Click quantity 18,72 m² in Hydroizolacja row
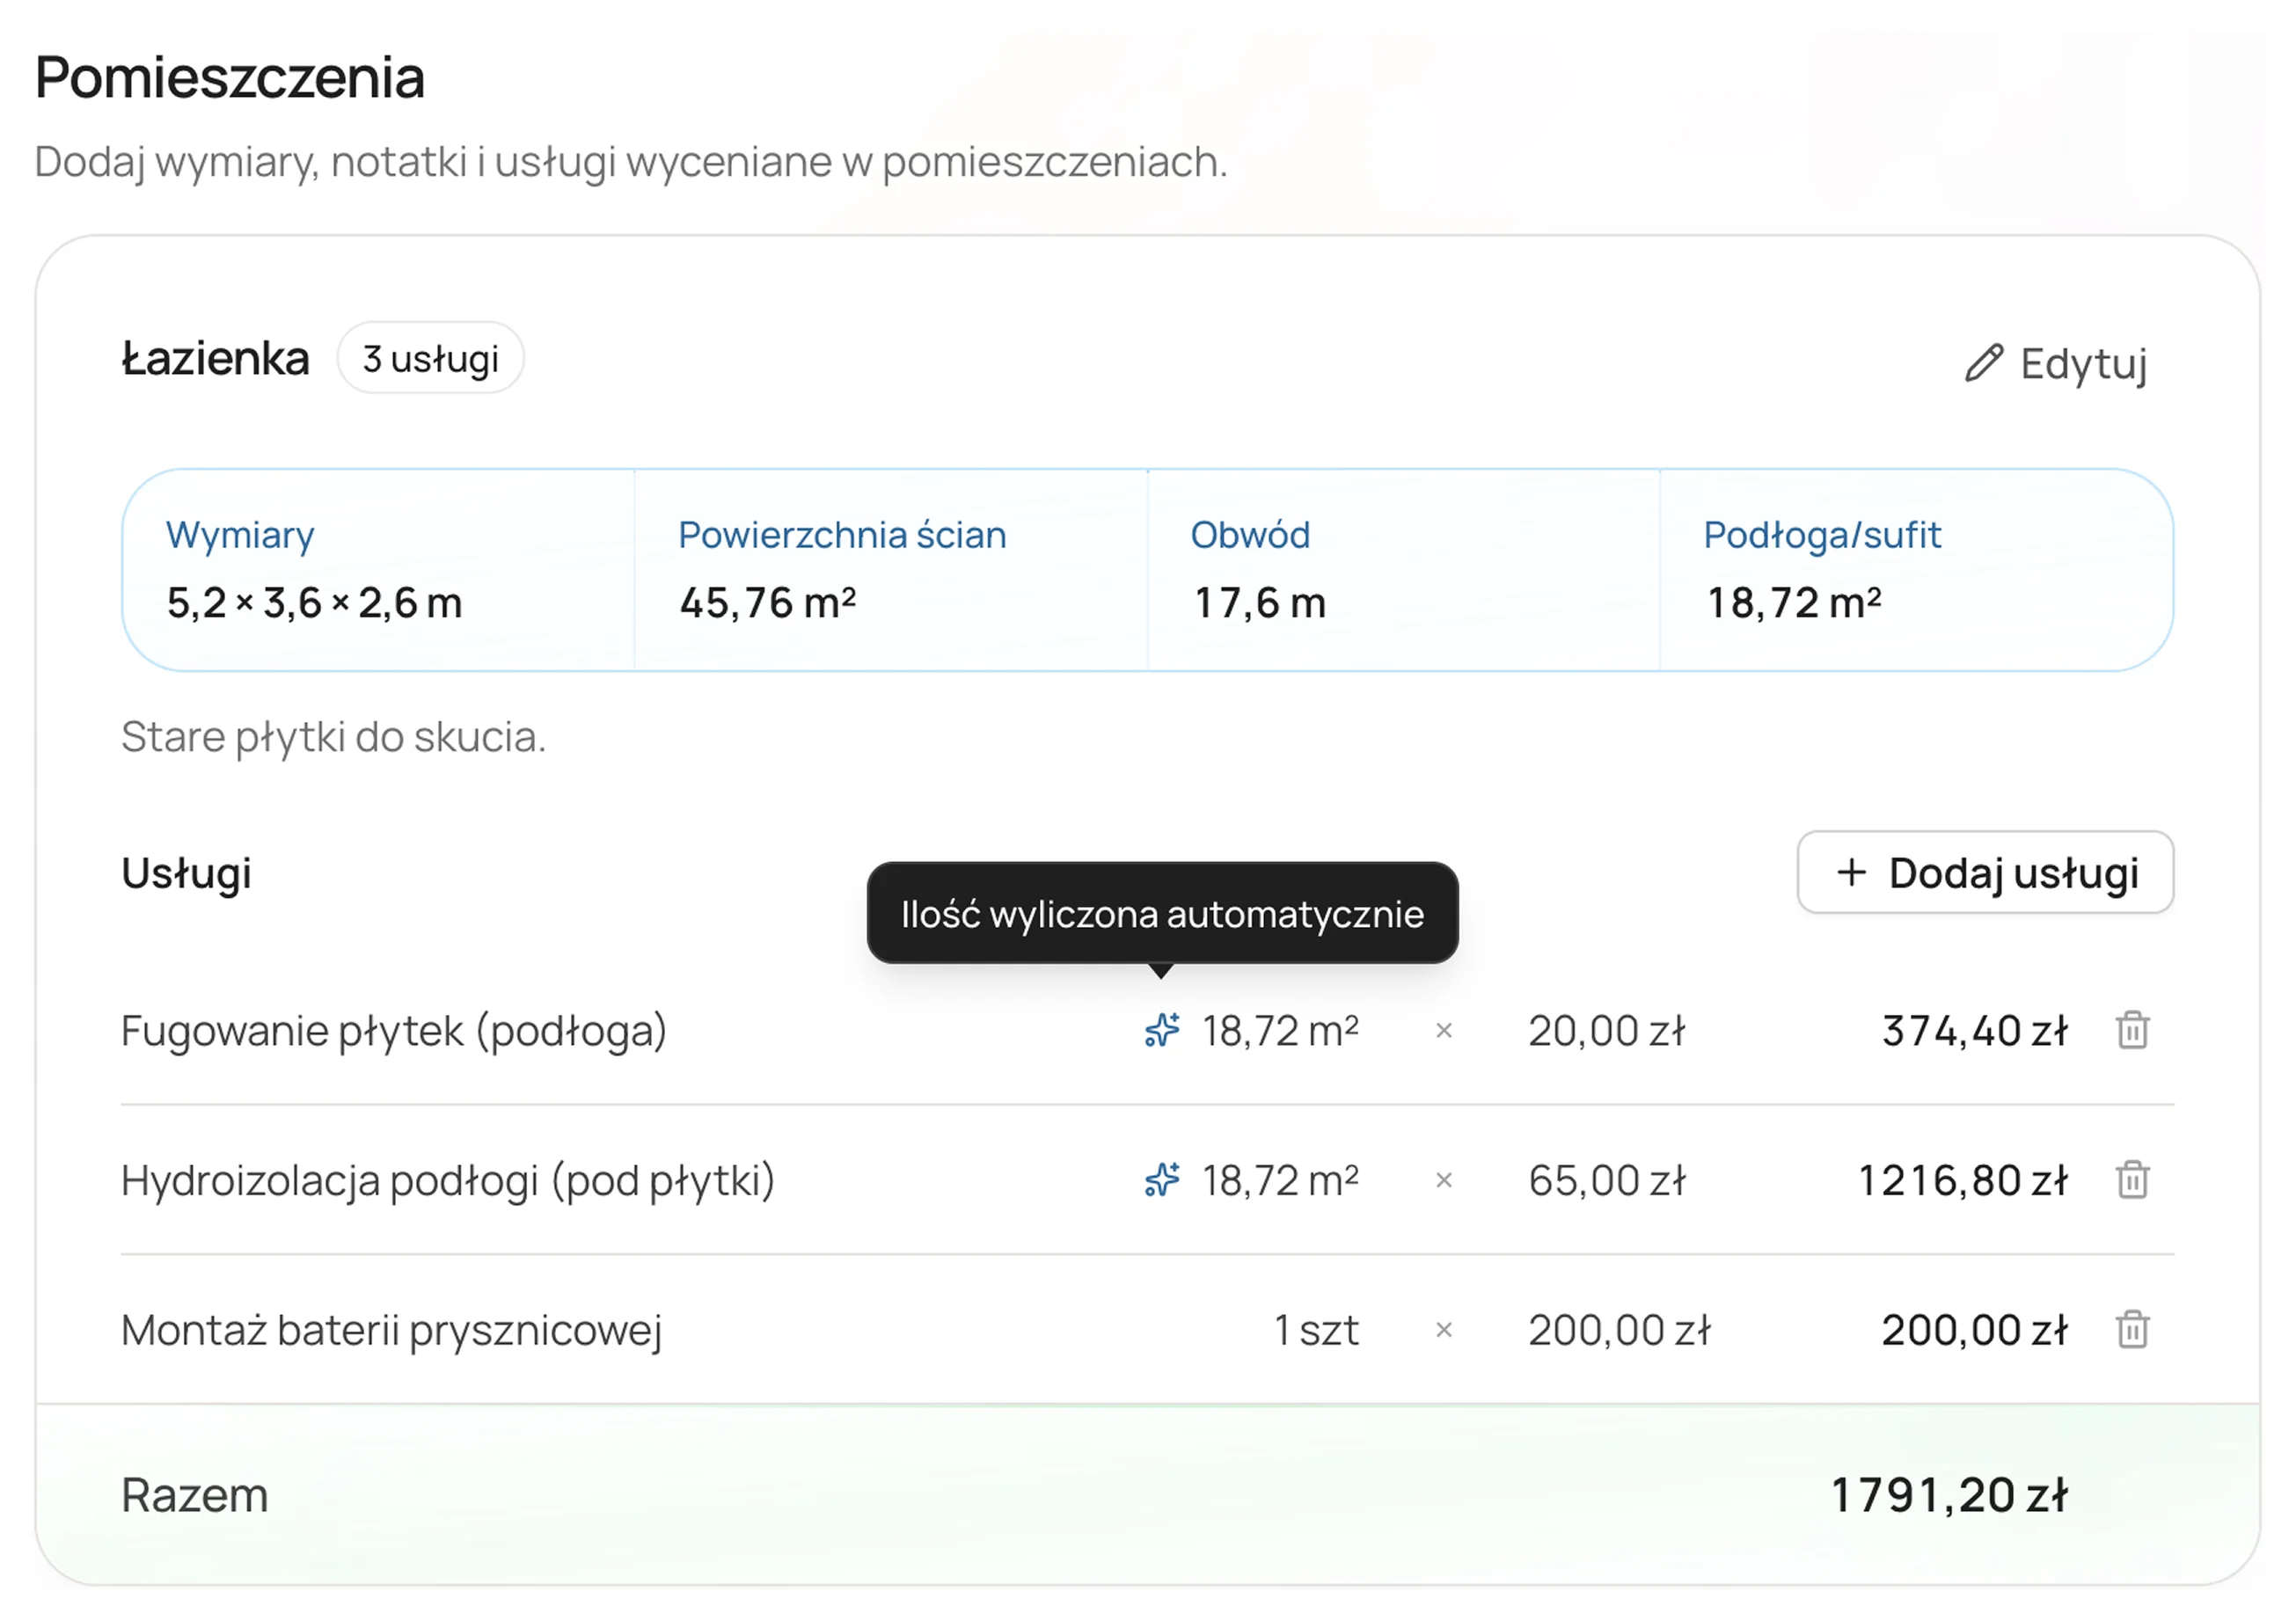 pyautogui.click(x=1280, y=1181)
